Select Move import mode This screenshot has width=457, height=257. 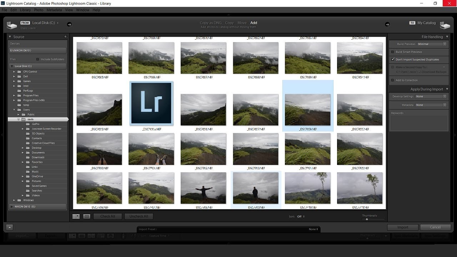click(242, 23)
